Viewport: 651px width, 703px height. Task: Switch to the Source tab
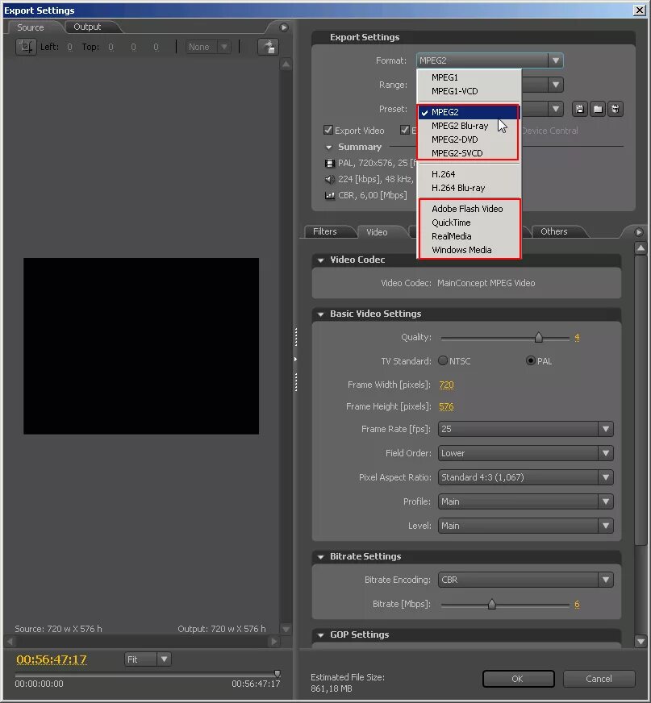click(x=31, y=27)
